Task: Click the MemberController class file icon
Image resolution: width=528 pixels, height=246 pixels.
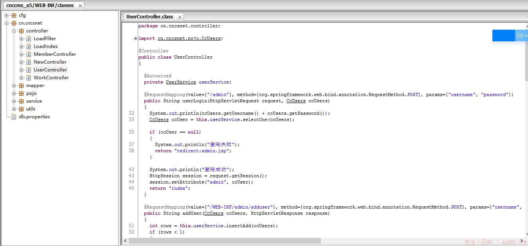Action: [29, 54]
